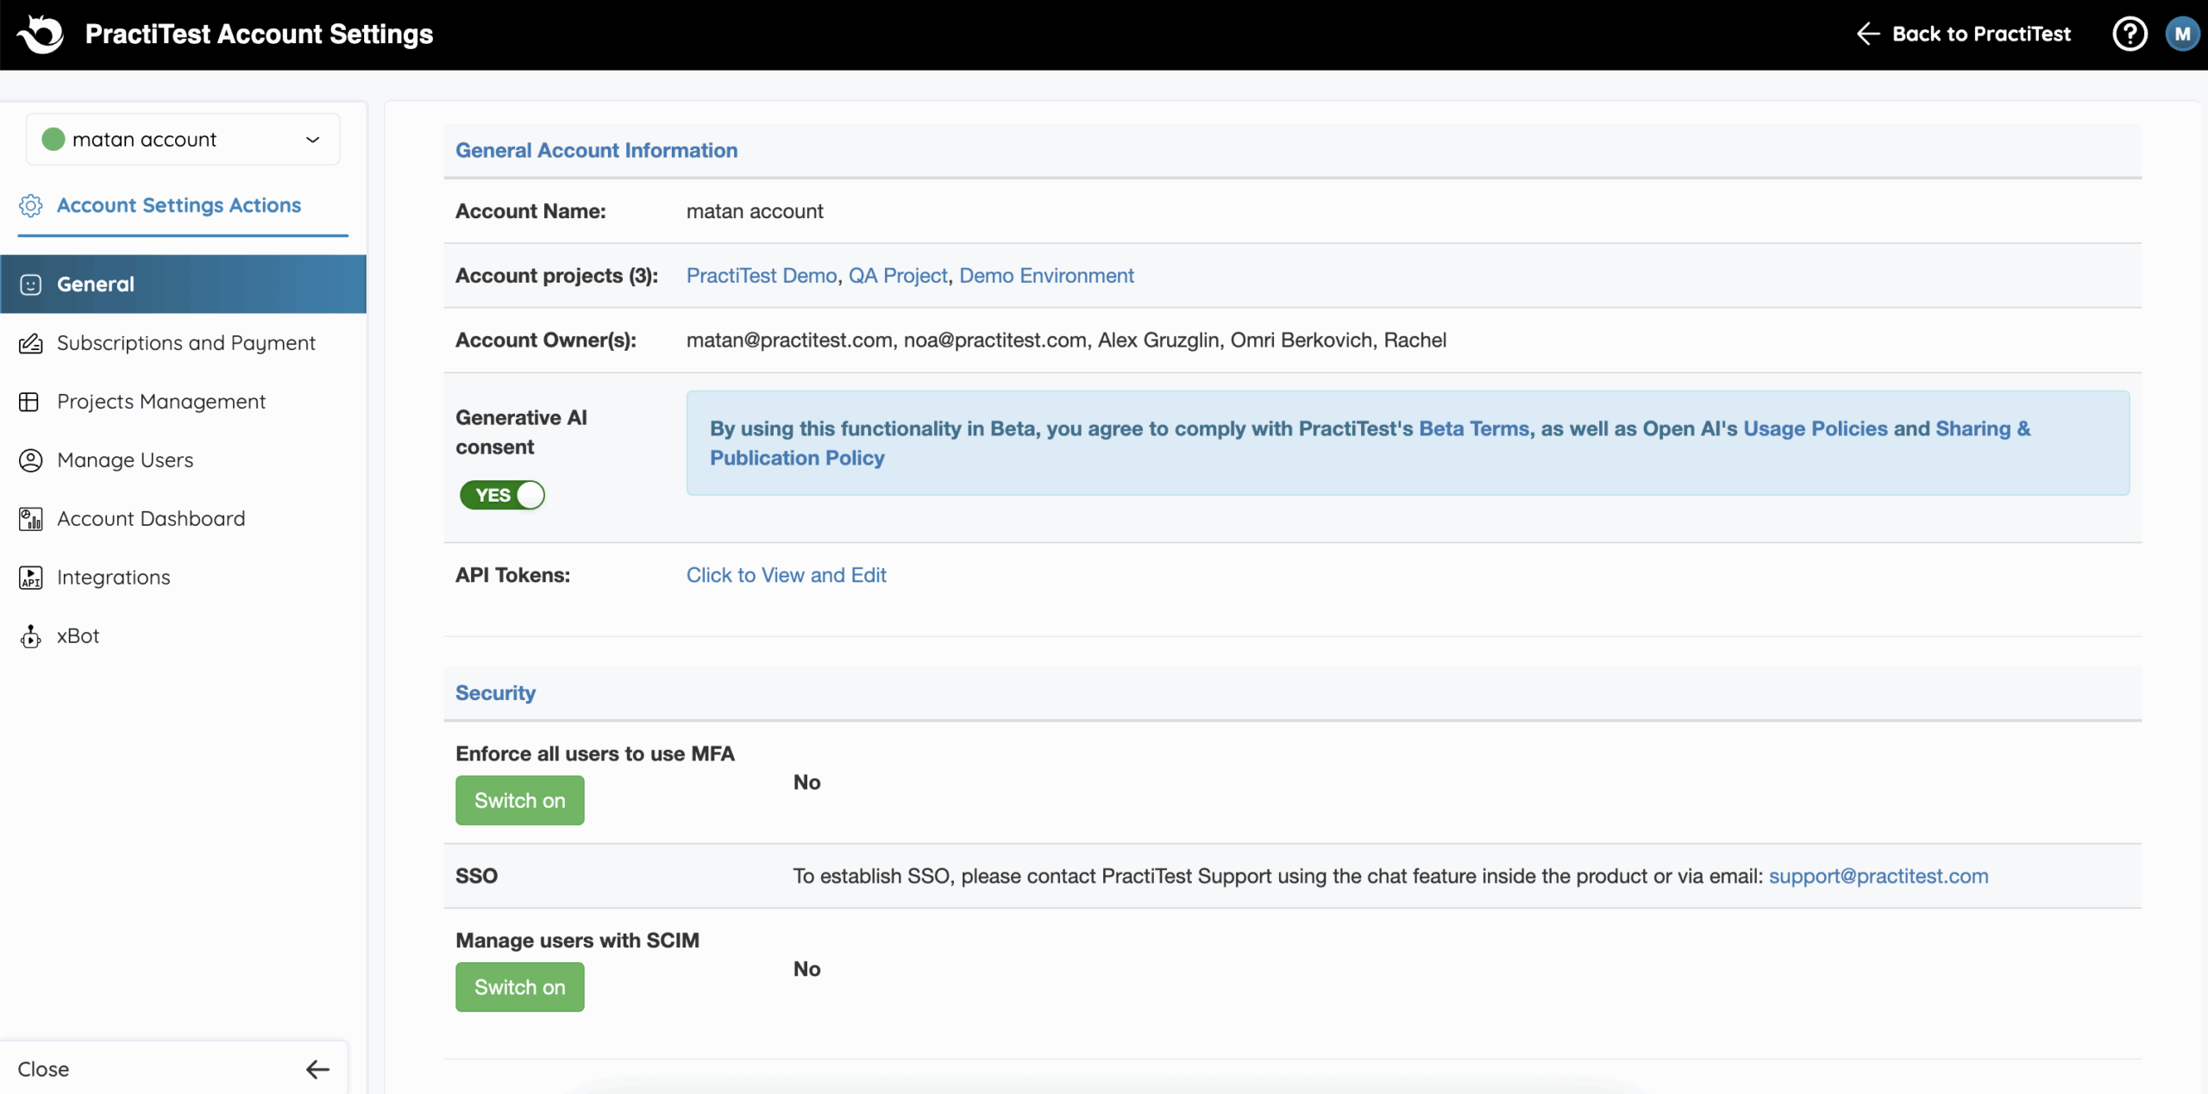
Task: Open the General settings section
Action: click(183, 284)
